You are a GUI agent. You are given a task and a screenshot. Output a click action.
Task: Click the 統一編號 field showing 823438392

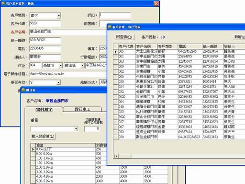pos(45,40)
